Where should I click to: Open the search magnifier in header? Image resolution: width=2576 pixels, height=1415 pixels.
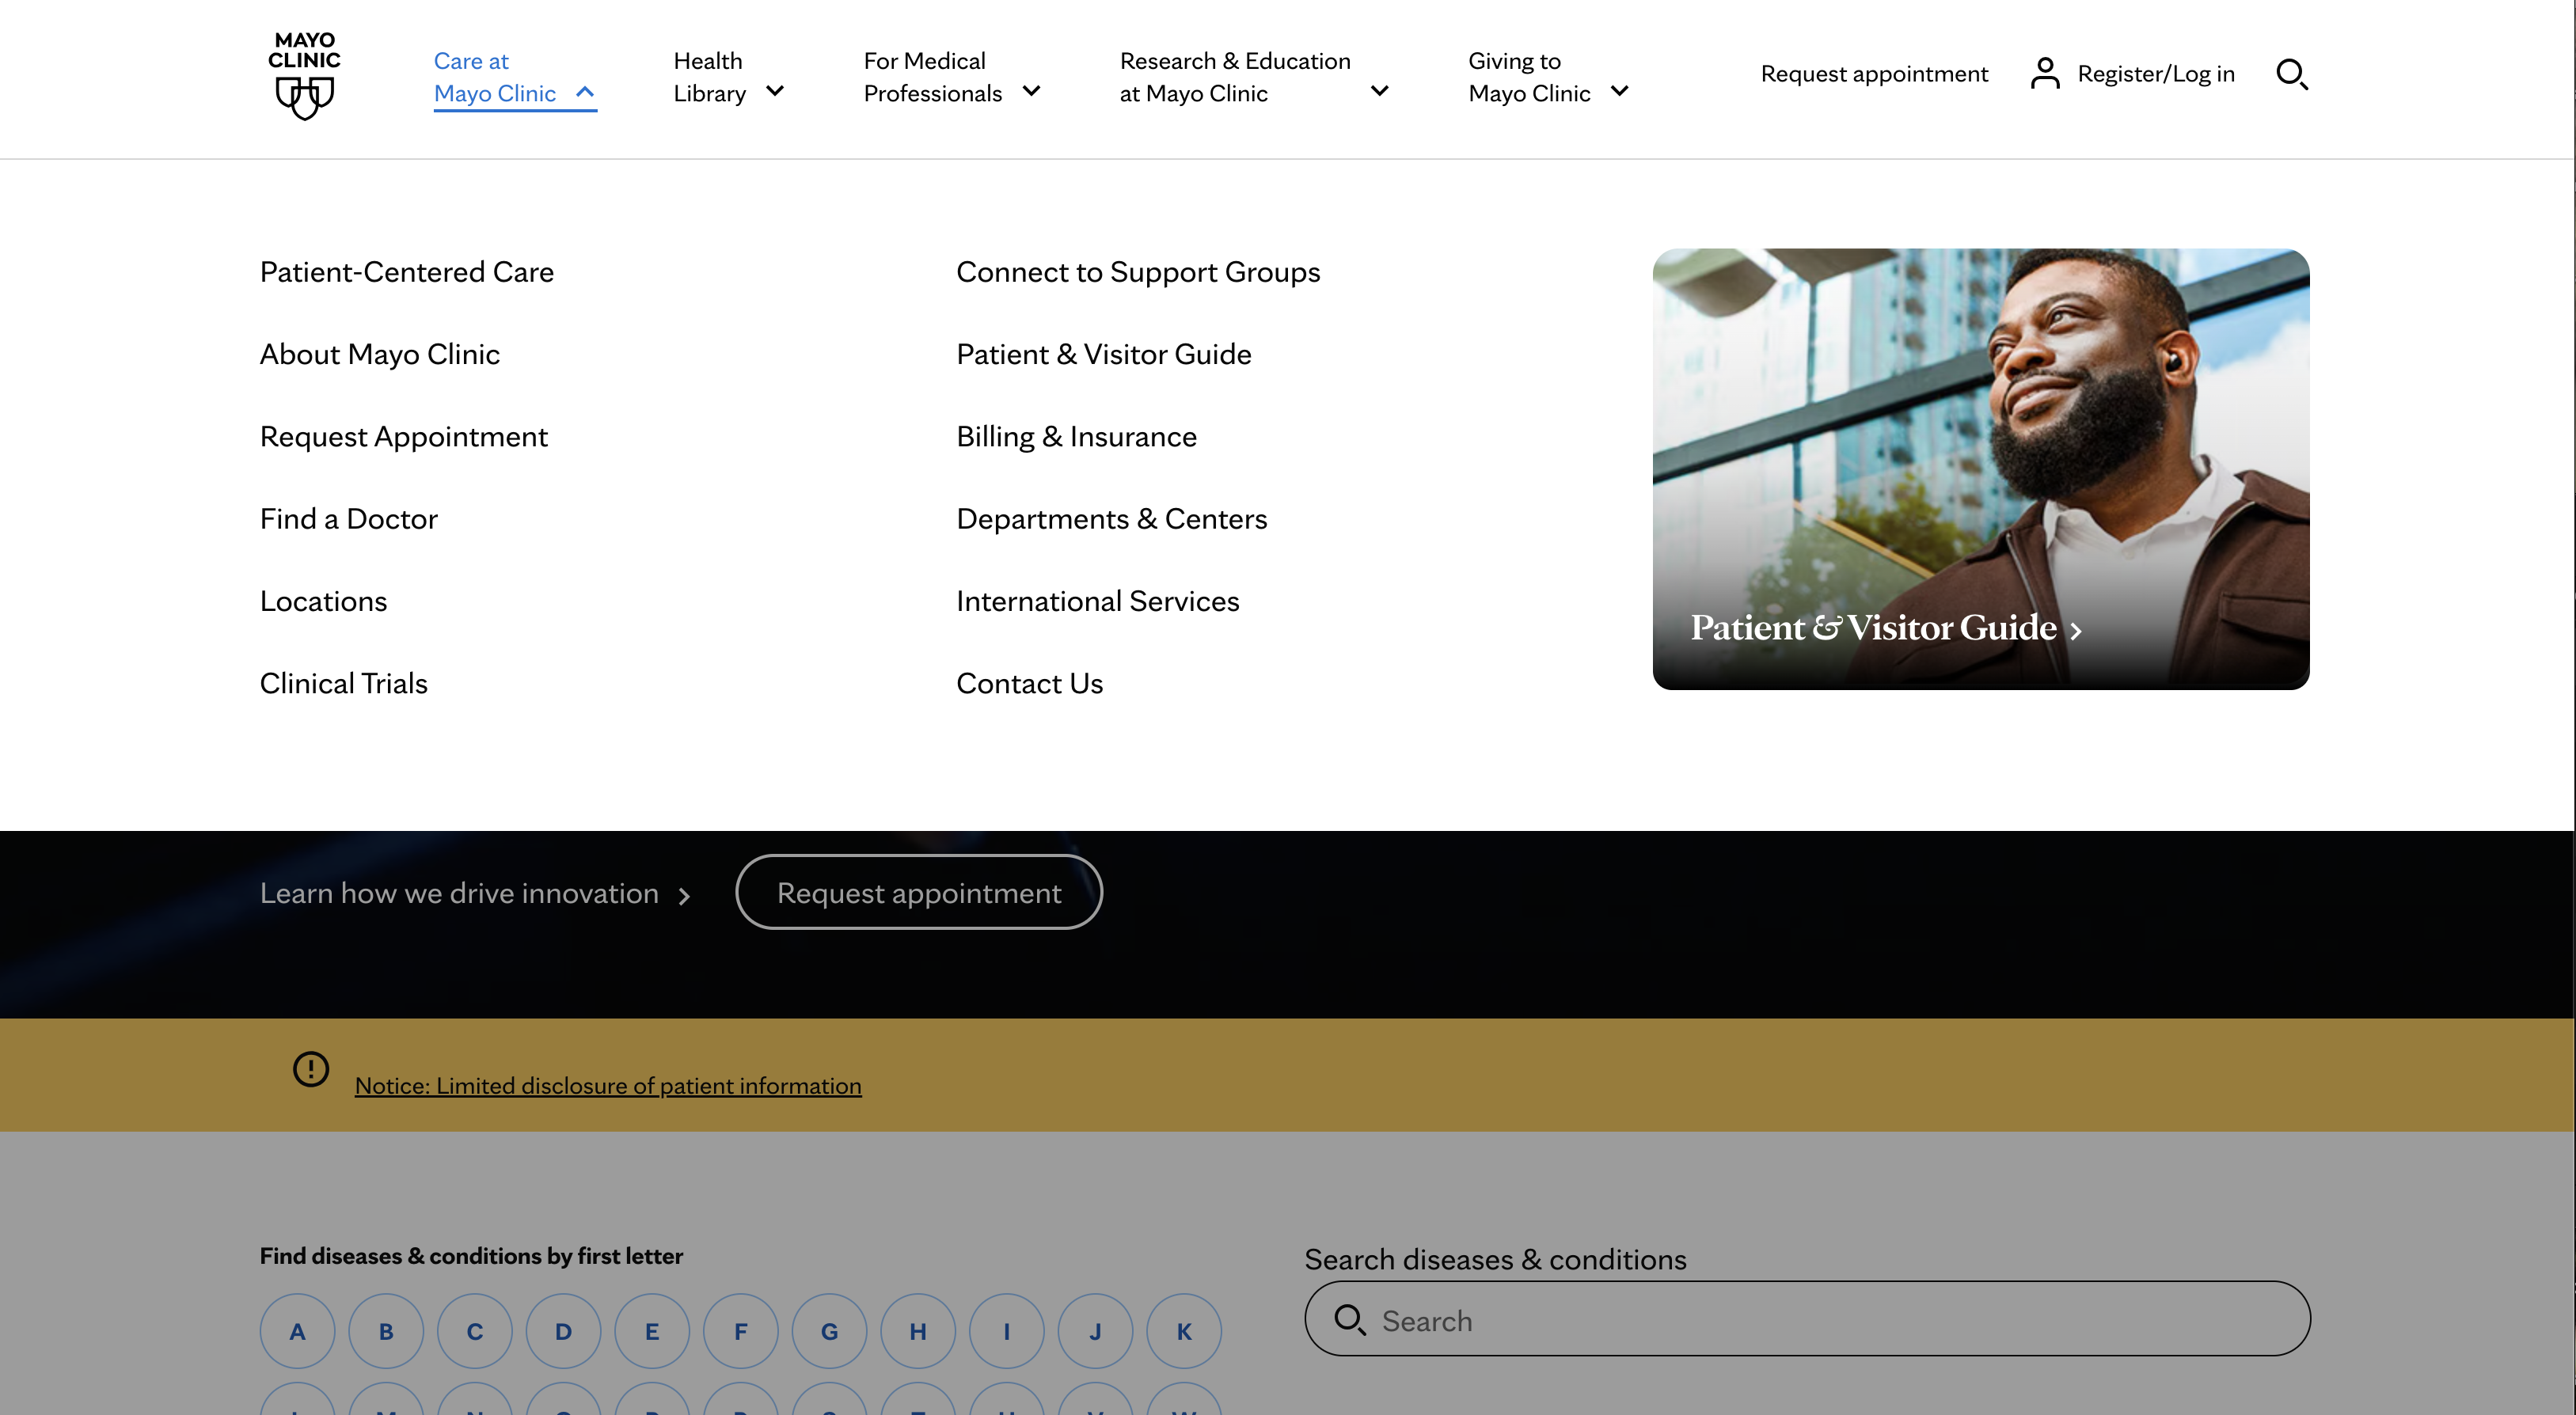pyautogui.click(x=2291, y=74)
